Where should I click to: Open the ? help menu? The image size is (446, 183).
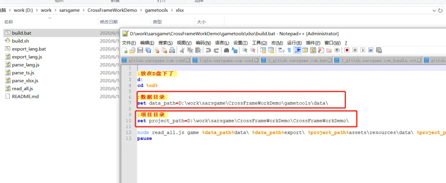point(346,43)
